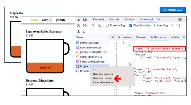
Task: Stop recording network log
Action: pos(79,25)
